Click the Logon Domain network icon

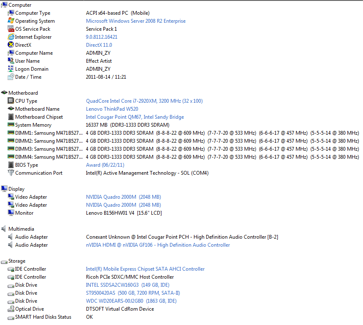[11, 69]
